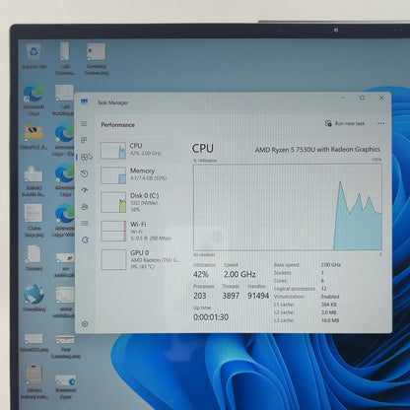Open the Services page icon
The width and height of the screenshot is (410, 410).
(x=85, y=239)
